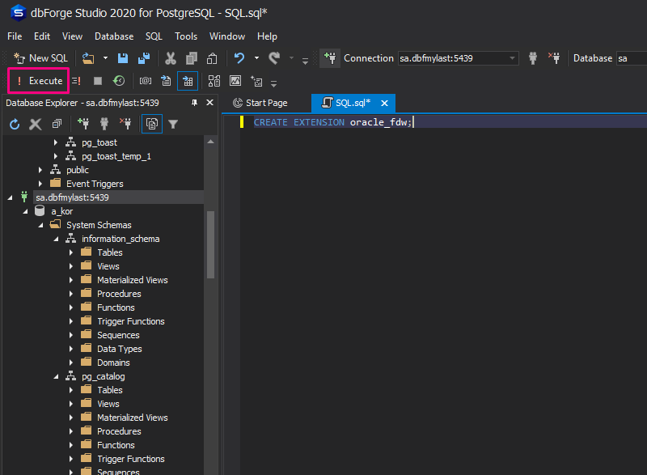Close the Database Explorer panel
Screen dimensions: 647x475
coord(209,102)
